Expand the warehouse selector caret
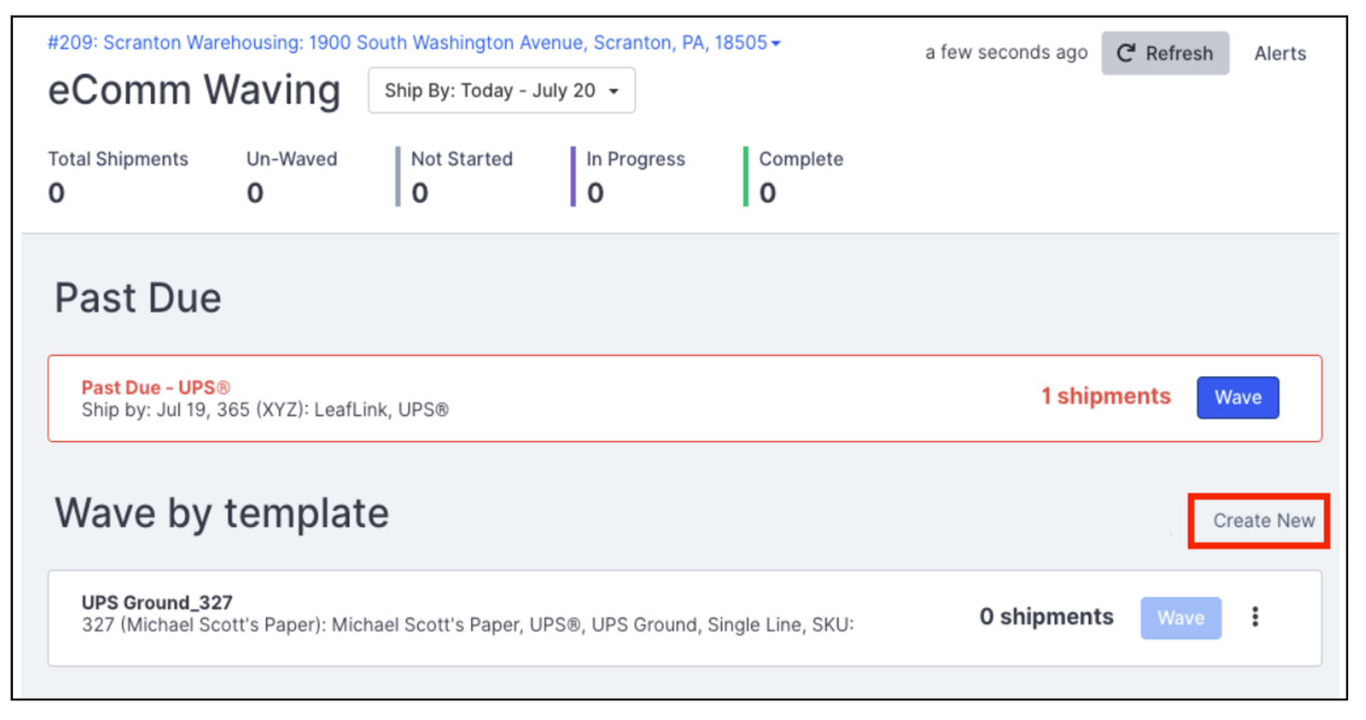Image resolution: width=1366 pixels, height=720 pixels. 776,44
